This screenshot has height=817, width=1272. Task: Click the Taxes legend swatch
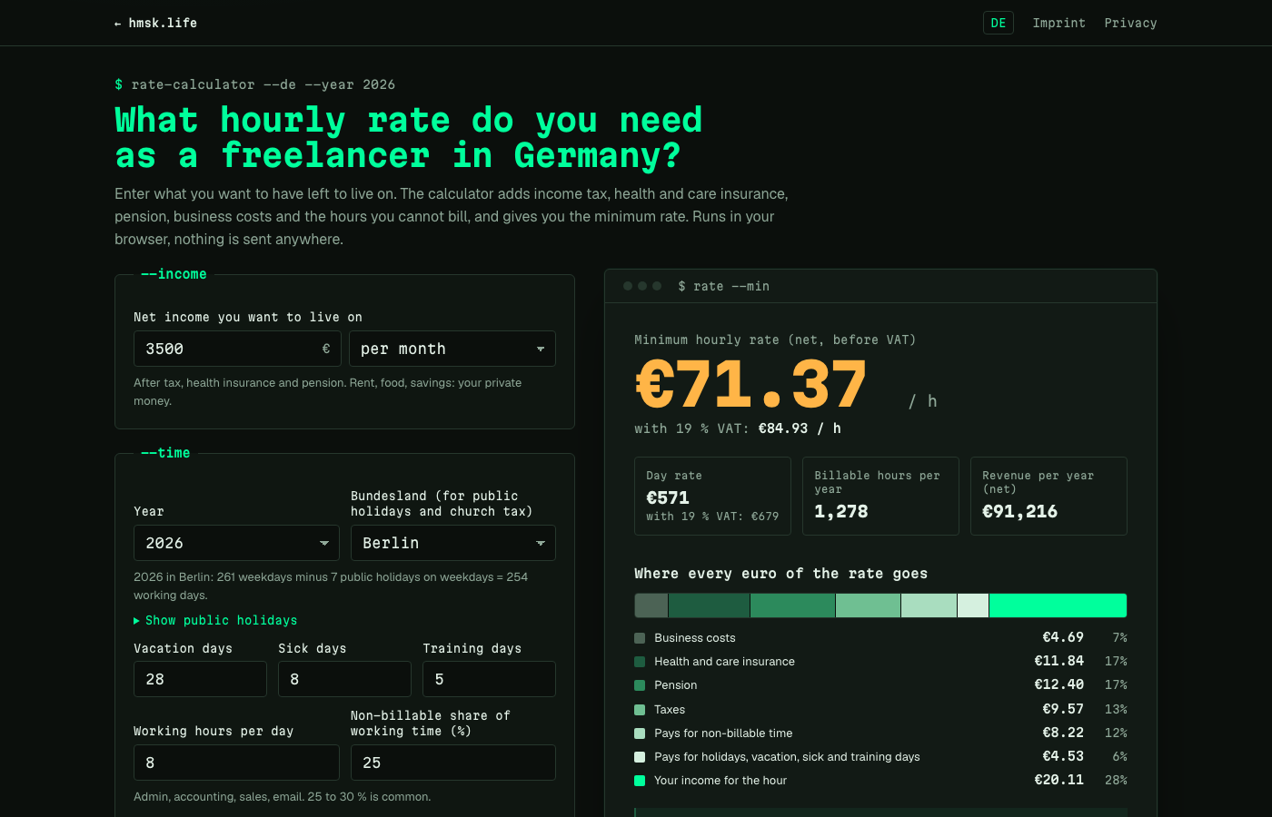click(x=640, y=709)
